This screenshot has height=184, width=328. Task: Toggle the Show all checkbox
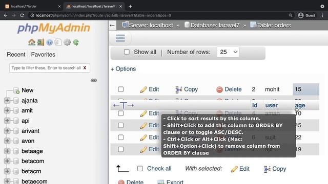[127, 52]
